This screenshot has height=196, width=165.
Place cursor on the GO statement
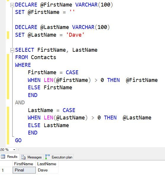18,140
